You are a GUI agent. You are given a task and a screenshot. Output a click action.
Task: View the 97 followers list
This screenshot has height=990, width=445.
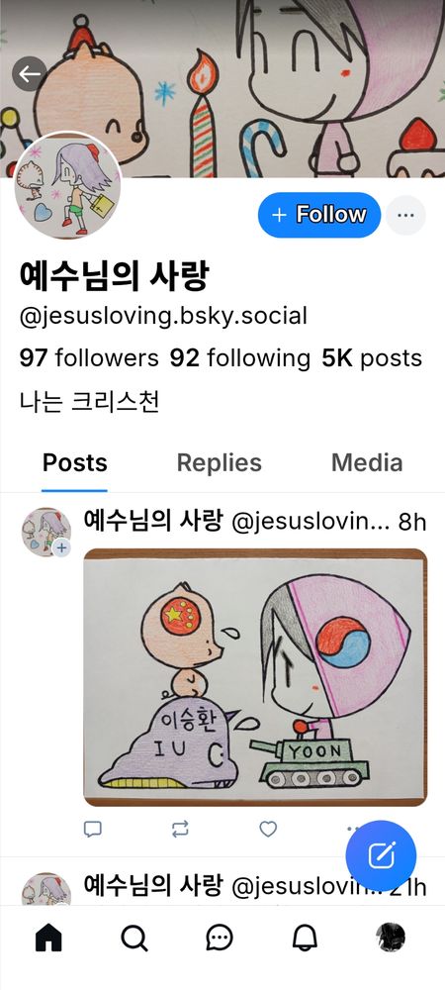point(89,358)
